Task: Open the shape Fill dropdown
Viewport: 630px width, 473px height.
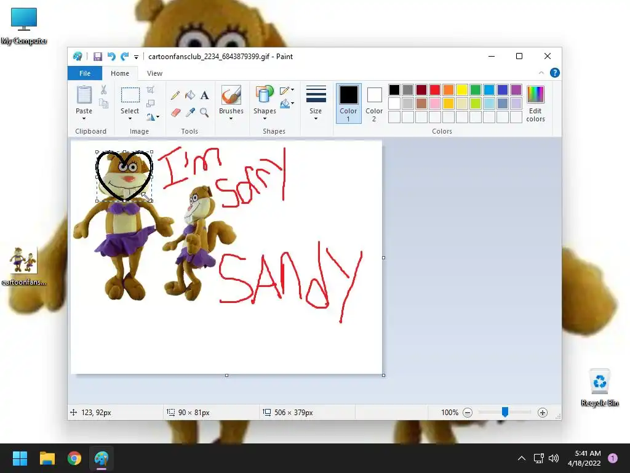Action: tap(287, 103)
